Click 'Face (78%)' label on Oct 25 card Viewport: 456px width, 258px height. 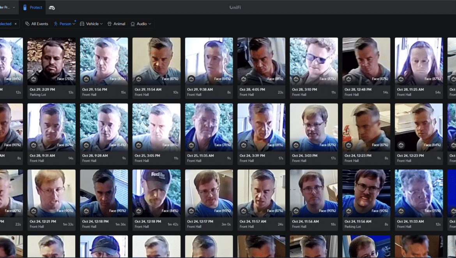(223, 145)
